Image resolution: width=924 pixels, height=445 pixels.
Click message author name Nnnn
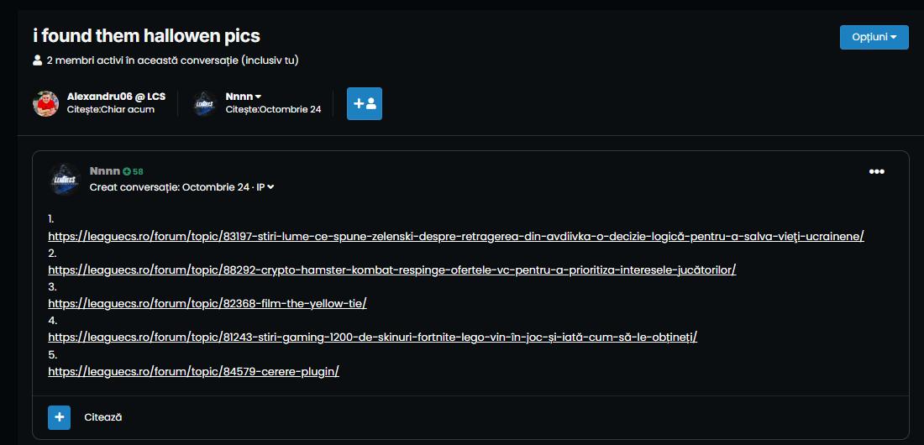pos(105,171)
